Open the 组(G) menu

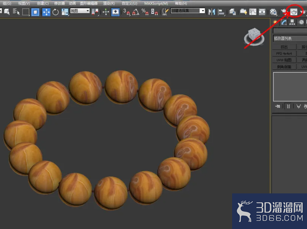pyautogui.click(x=7, y=3)
